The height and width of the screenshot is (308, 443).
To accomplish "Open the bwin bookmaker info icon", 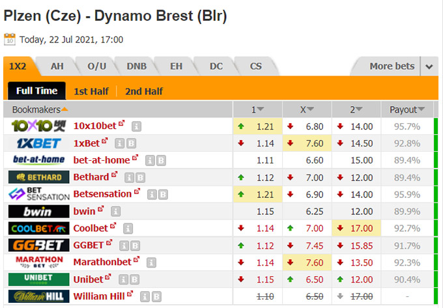I will click(x=115, y=211).
